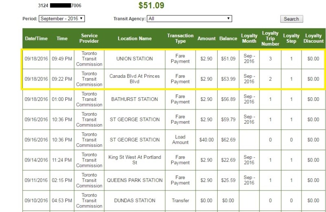Click the Search button
The width and height of the screenshot is (326, 212).
[291, 19]
